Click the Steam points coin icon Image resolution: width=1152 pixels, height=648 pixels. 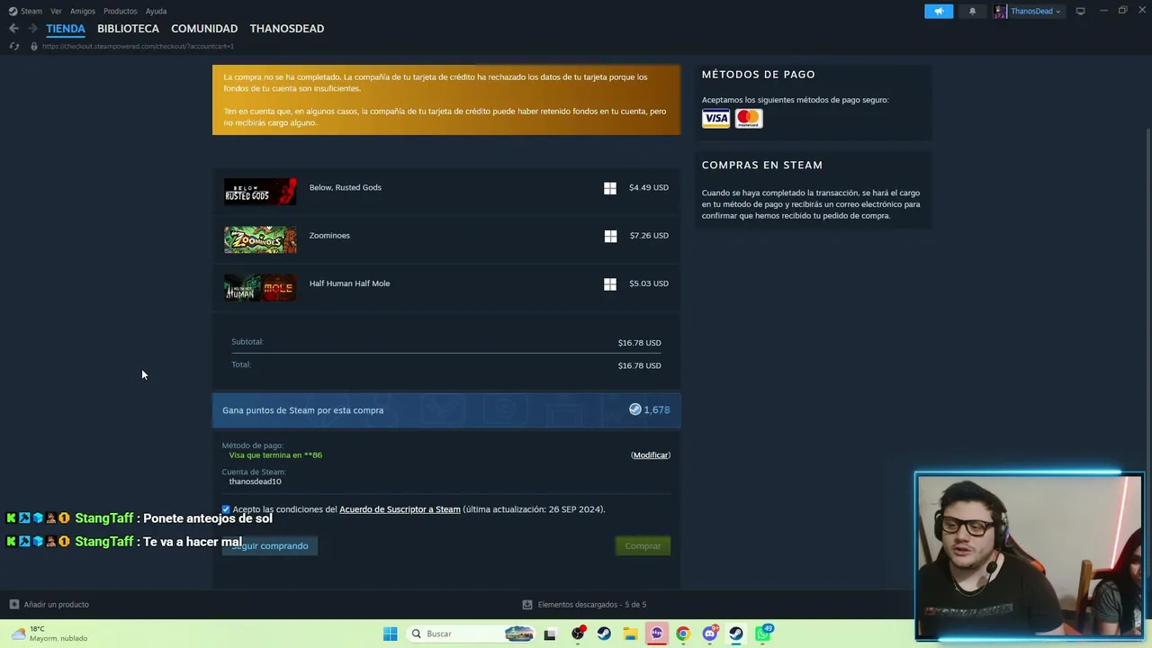pos(634,409)
